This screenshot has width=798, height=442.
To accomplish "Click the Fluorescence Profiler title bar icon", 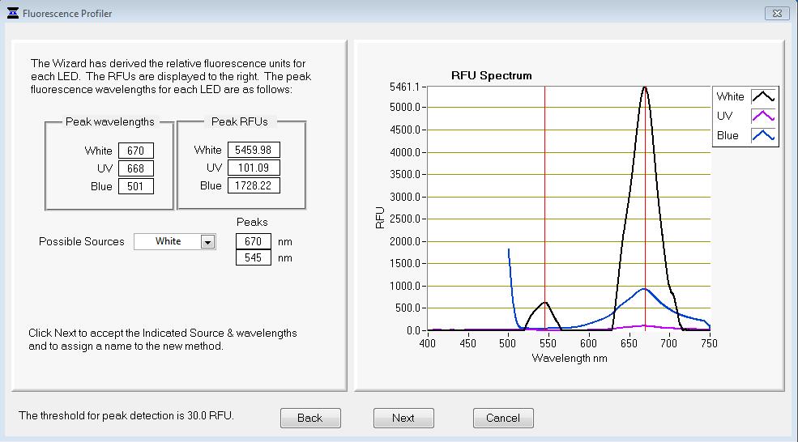I will coord(13,14).
